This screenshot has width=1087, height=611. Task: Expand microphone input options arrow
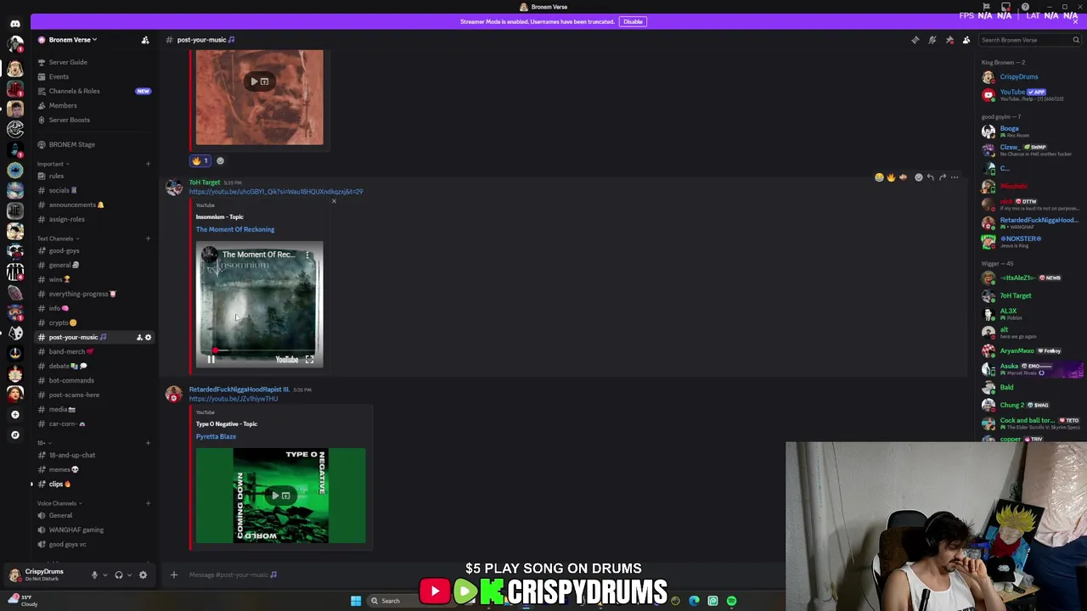coord(104,575)
